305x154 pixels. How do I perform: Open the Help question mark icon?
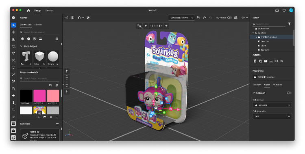point(284,10)
